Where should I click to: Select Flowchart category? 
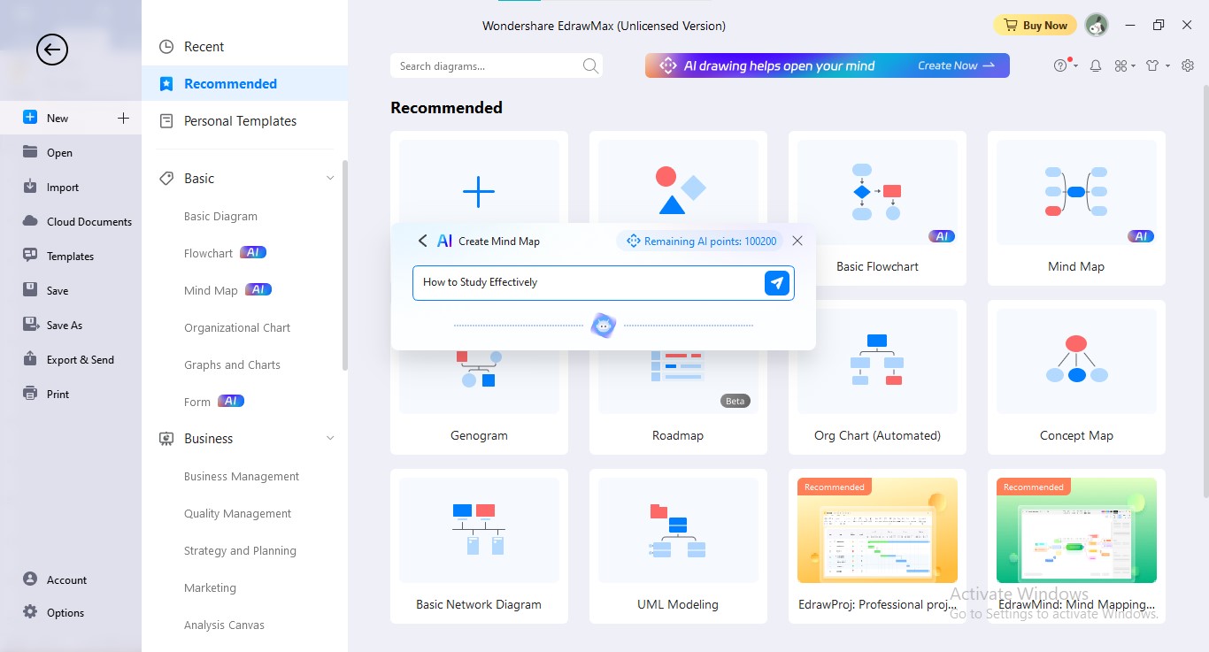coord(208,253)
